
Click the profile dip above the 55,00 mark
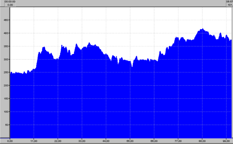coord(132,67)
